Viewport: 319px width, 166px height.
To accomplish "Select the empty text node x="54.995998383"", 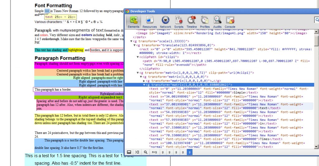I will (x=226, y=114).
